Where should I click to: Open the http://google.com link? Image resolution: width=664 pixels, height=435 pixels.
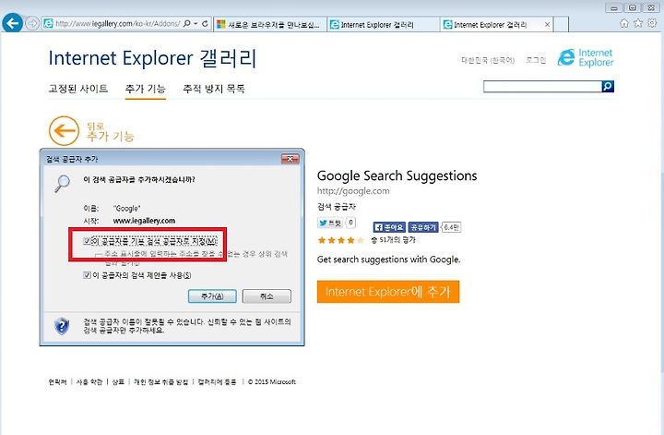click(x=353, y=191)
